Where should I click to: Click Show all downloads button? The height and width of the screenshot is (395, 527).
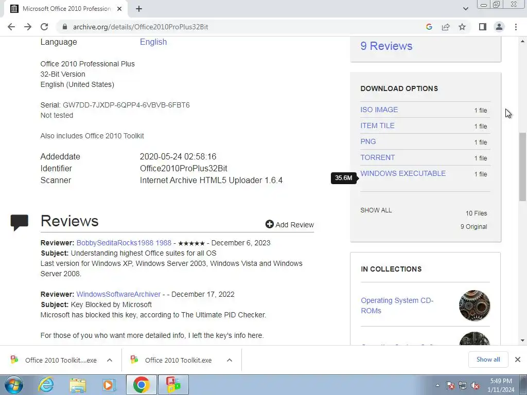click(488, 360)
